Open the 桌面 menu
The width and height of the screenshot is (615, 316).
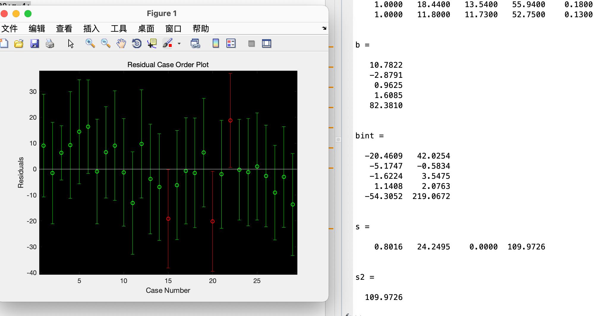tap(146, 29)
